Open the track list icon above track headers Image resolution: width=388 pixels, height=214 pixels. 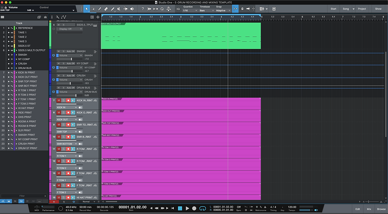tap(92, 17)
